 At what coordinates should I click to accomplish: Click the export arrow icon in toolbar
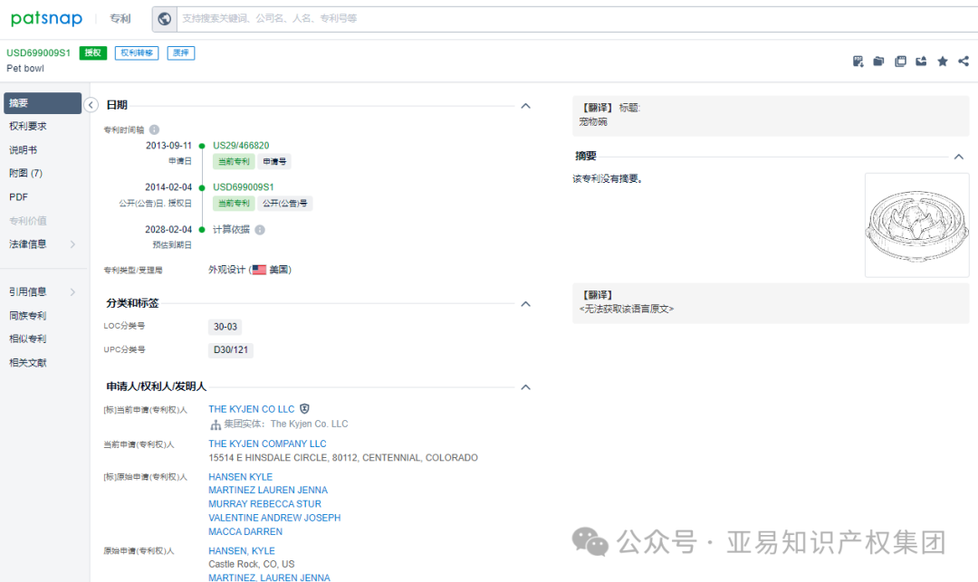(x=921, y=61)
